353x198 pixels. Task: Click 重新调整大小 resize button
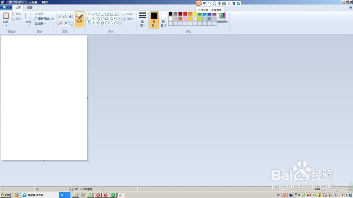[44, 19]
